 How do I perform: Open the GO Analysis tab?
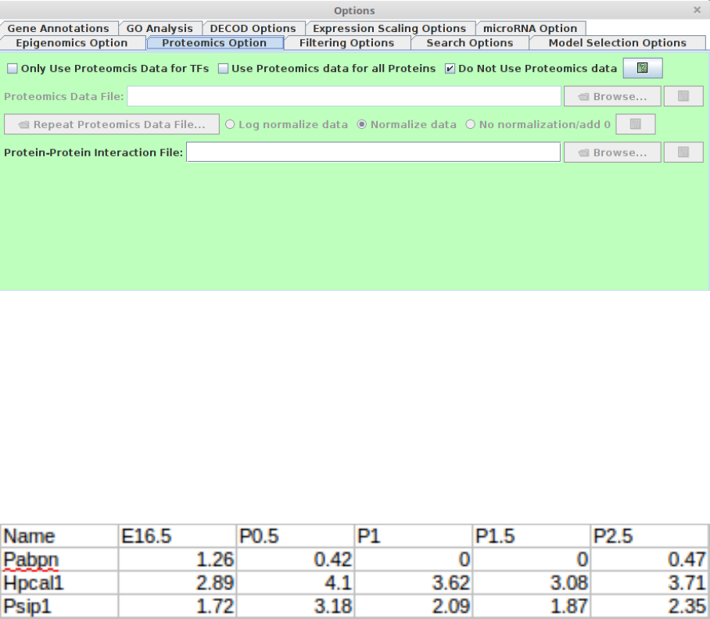point(160,29)
